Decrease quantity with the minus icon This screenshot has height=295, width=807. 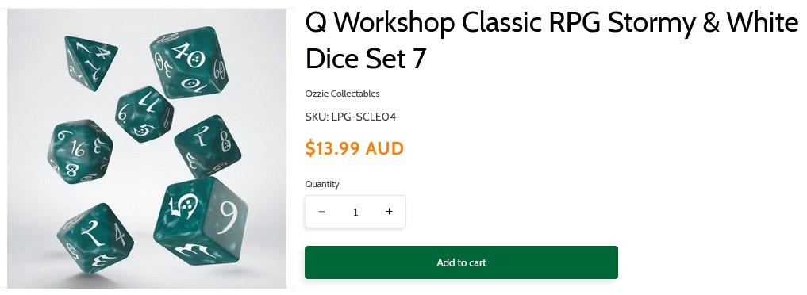point(321,212)
